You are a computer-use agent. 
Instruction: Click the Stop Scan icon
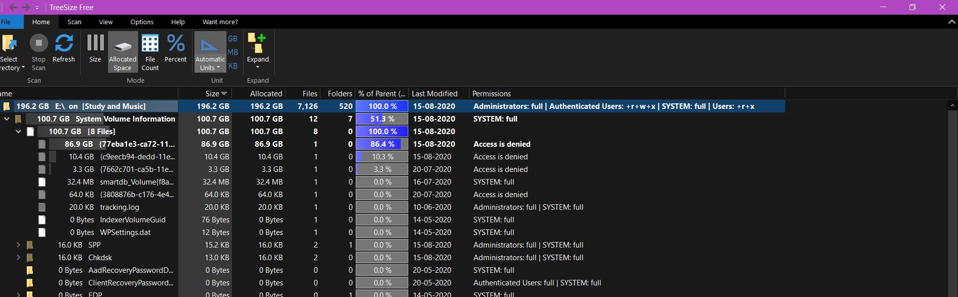38,43
